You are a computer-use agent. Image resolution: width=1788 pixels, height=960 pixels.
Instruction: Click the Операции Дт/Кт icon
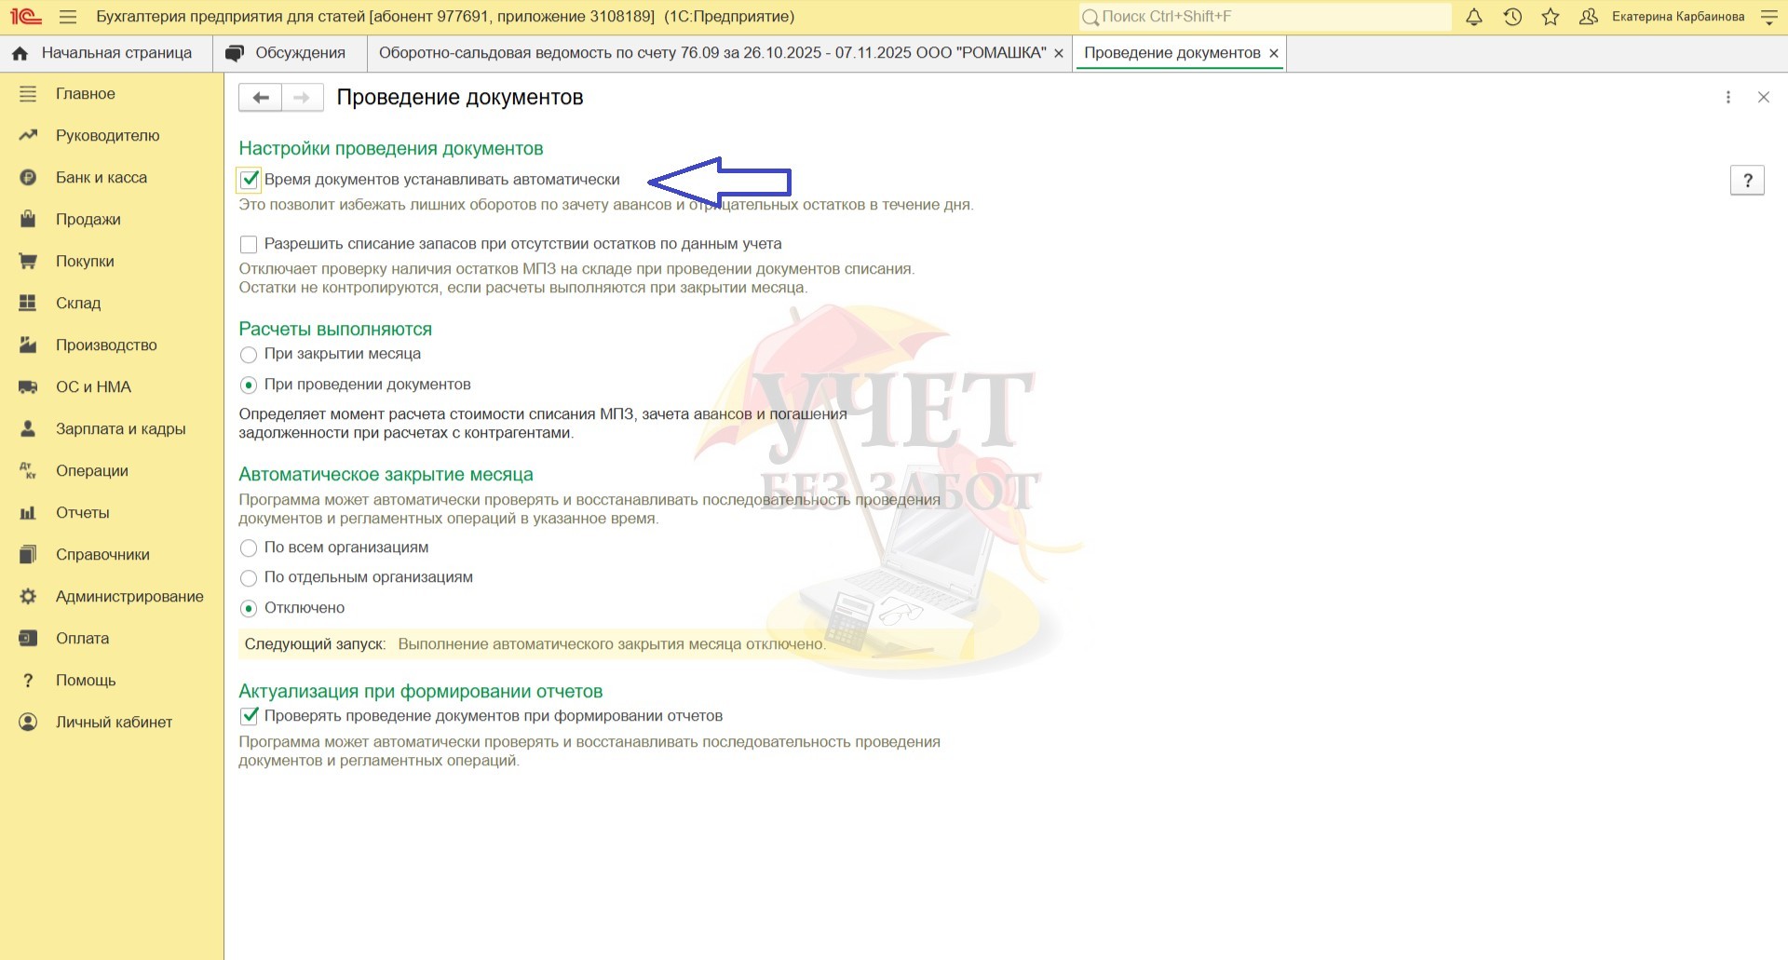point(28,471)
